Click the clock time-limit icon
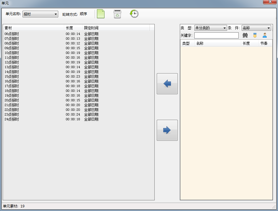 tap(134, 14)
